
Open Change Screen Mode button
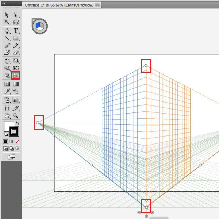tap(11, 157)
